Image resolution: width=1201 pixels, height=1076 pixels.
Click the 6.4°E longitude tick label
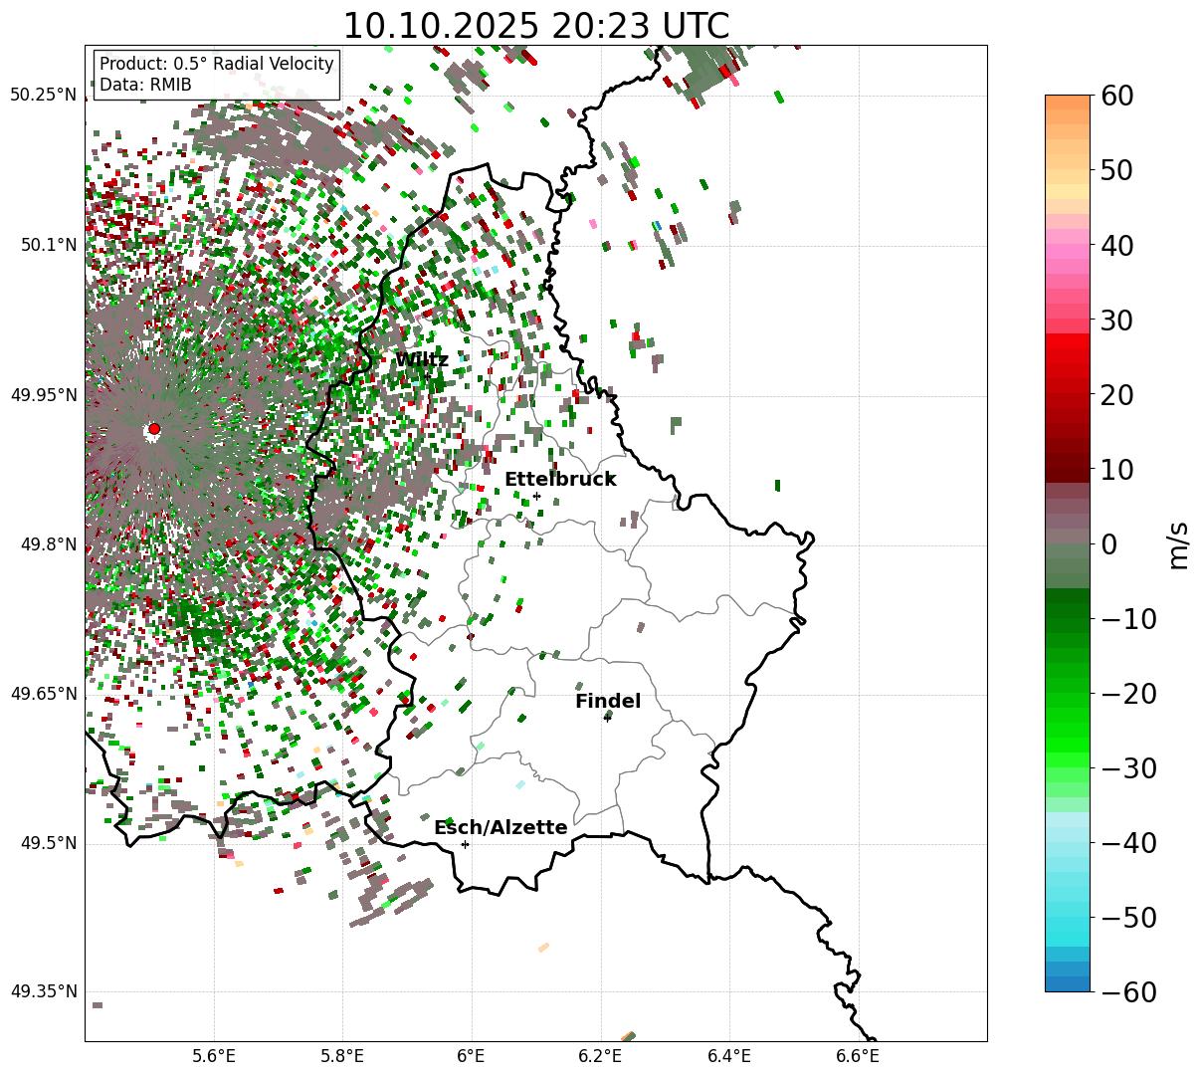click(x=729, y=1056)
